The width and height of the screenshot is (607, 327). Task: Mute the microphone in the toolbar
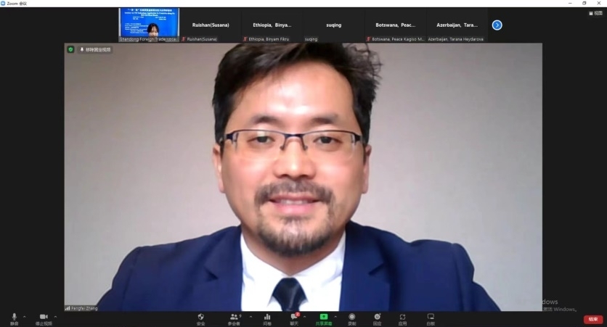pos(14,318)
